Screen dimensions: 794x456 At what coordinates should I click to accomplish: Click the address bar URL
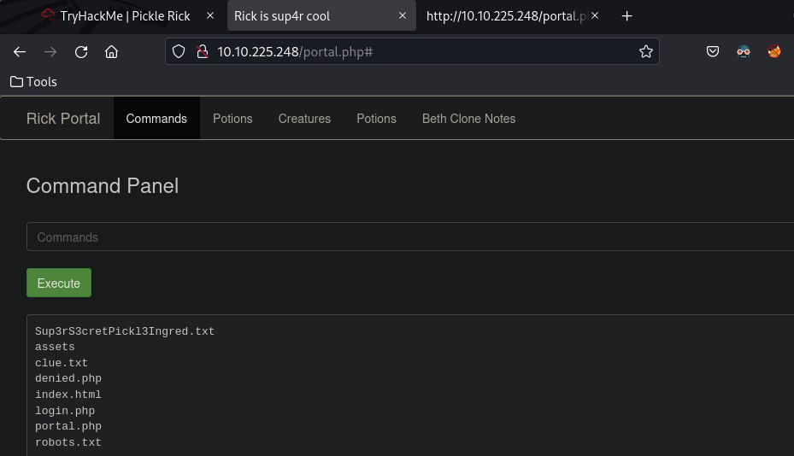[x=410, y=52]
